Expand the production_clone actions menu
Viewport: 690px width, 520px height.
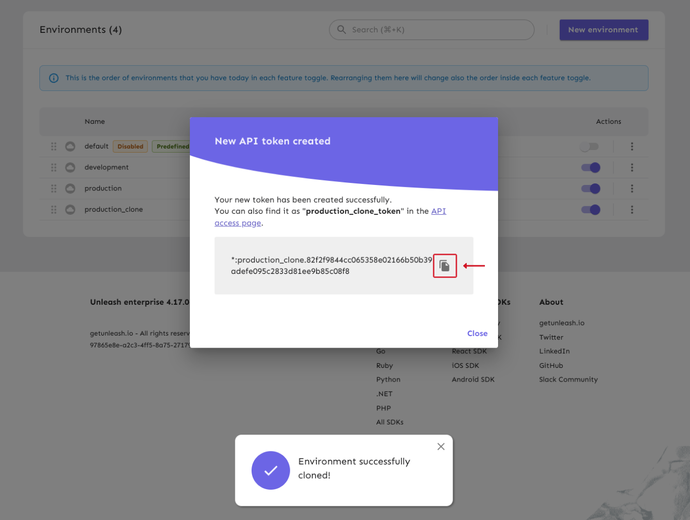[x=632, y=210]
